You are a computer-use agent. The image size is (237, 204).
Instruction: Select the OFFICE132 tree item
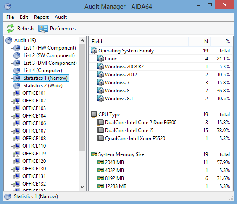point(34,184)
